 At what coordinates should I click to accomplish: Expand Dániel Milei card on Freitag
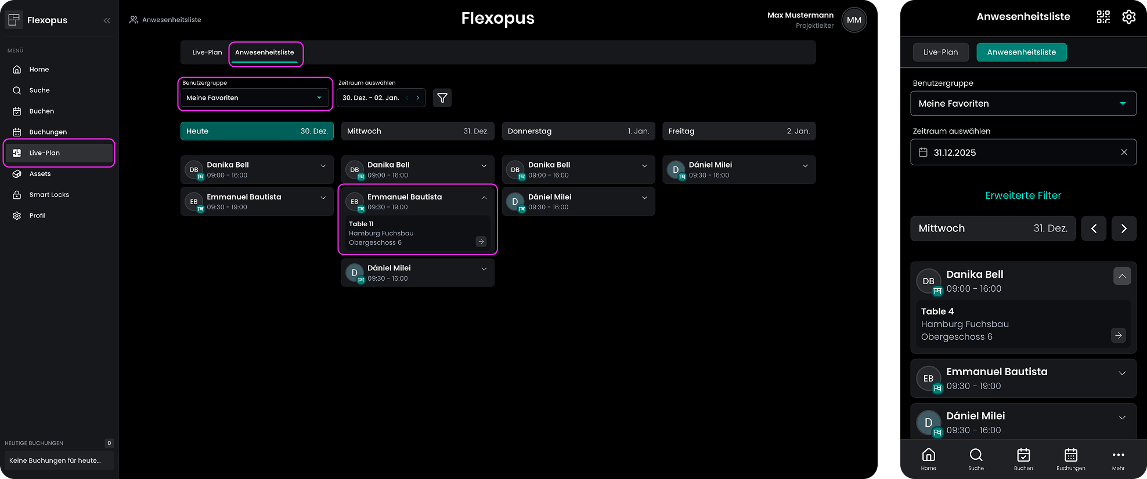pos(805,166)
